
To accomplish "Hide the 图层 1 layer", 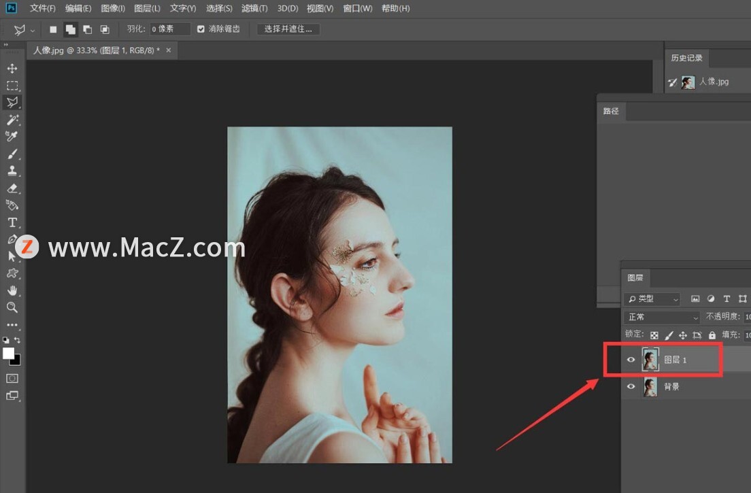I will click(x=631, y=360).
